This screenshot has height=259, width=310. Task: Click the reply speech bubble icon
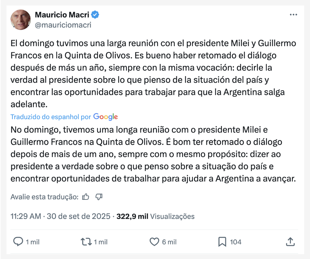18,242
